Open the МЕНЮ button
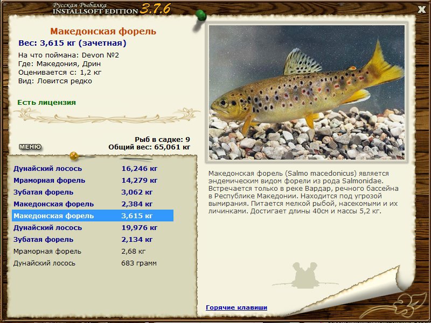Viewport: 431px width, 323px height. click(30, 147)
